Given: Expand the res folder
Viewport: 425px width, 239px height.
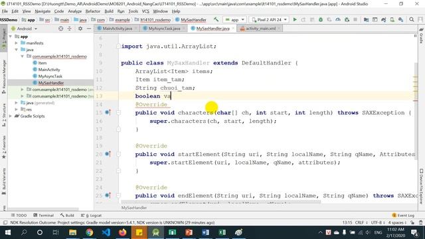Looking at the screenshot, I should pyautogui.click(x=16, y=110).
